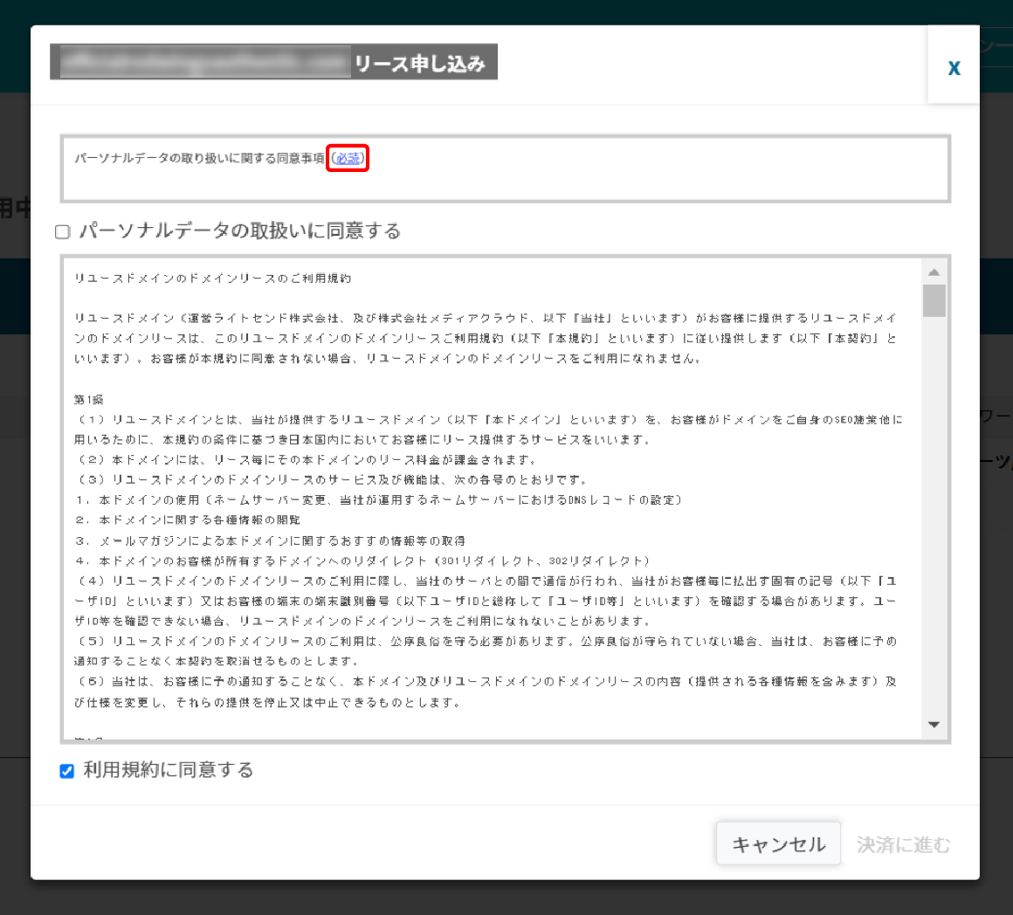Click the disabled 決済に進む payment button
This screenshot has height=915, width=1013.
coord(903,843)
